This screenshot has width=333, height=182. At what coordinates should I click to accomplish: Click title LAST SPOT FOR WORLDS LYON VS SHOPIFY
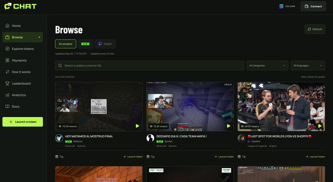coord(280,136)
